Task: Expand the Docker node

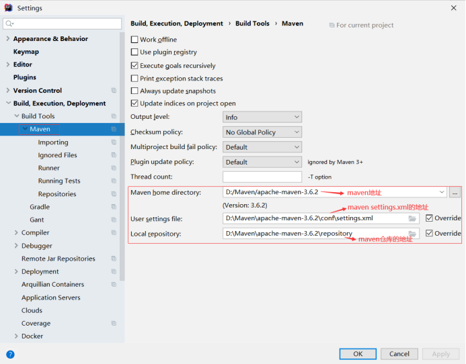Action: tap(16, 336)
